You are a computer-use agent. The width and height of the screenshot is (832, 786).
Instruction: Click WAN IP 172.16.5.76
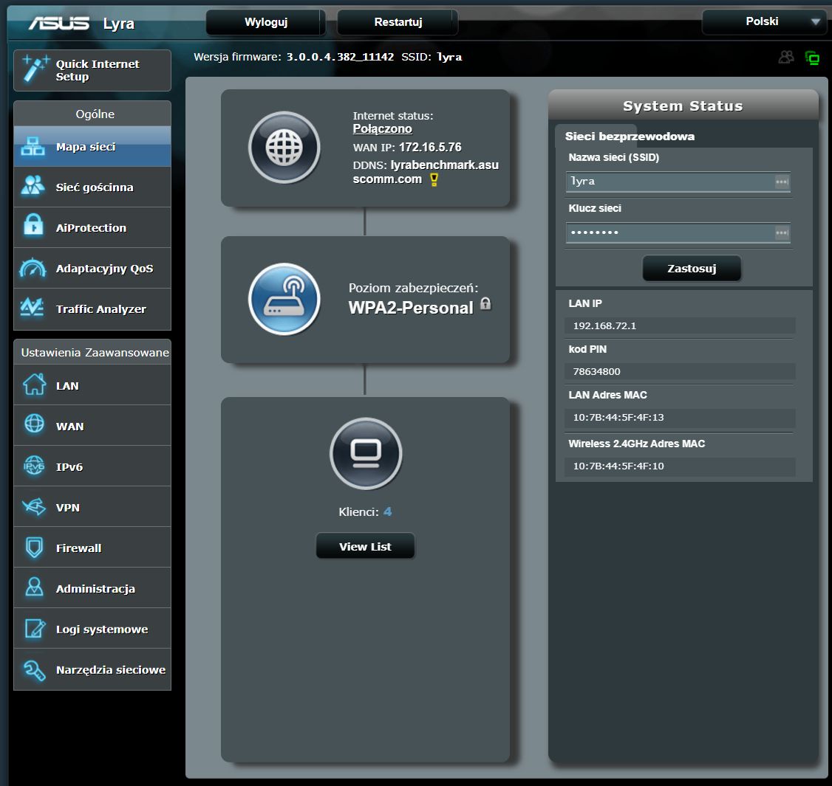430,147
